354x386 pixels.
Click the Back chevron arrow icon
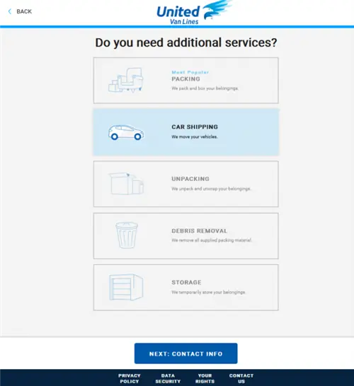[x=10, y=11]
